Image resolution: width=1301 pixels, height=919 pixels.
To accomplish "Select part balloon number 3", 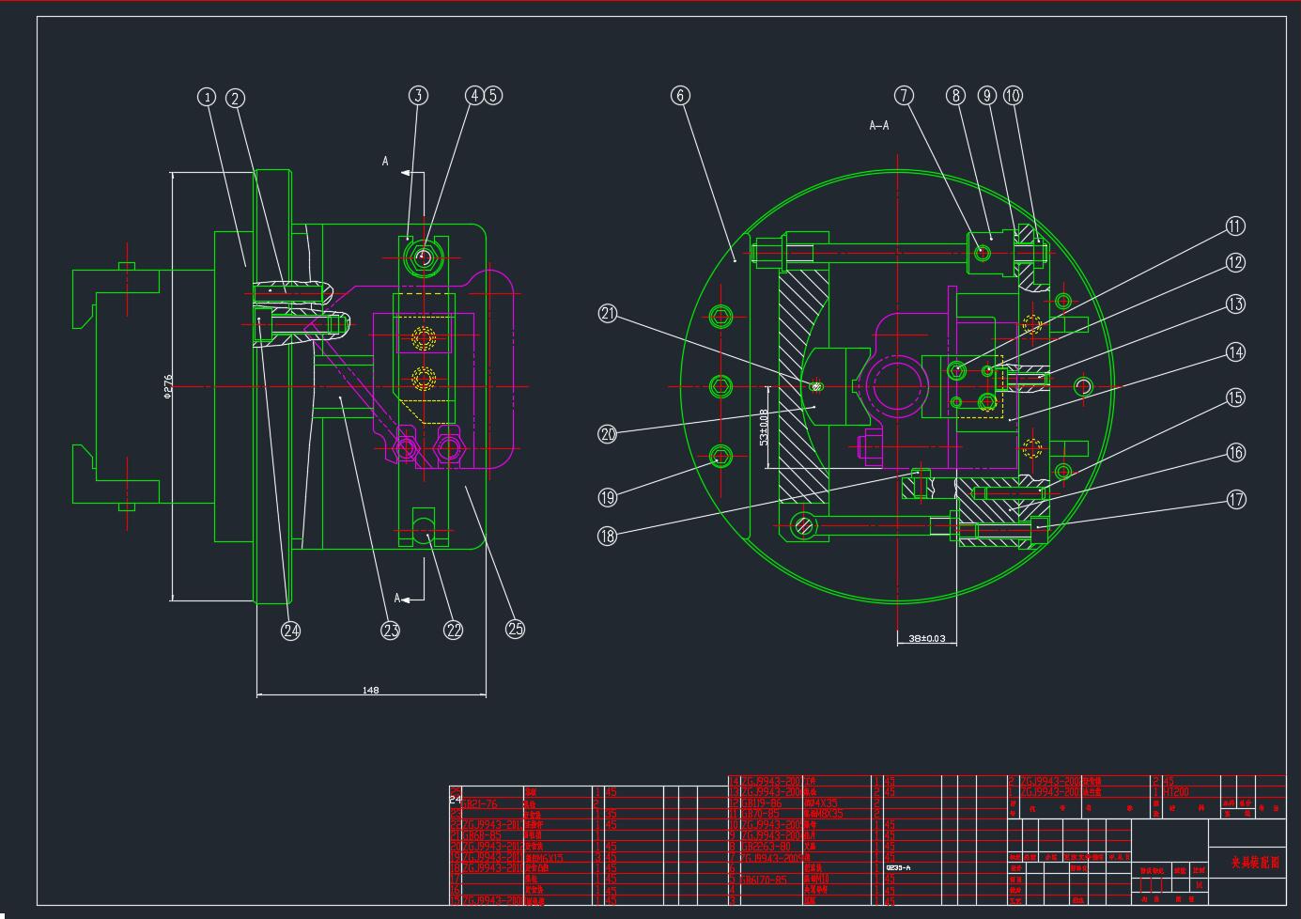I will (418, 95).
